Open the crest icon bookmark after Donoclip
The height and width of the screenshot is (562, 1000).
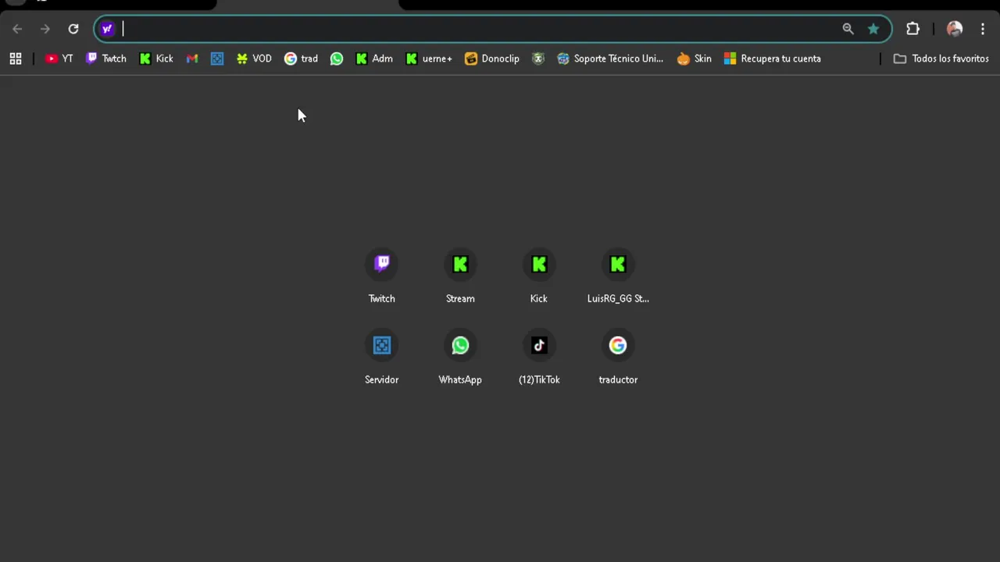pyautogui.click(x=538, y=59)
